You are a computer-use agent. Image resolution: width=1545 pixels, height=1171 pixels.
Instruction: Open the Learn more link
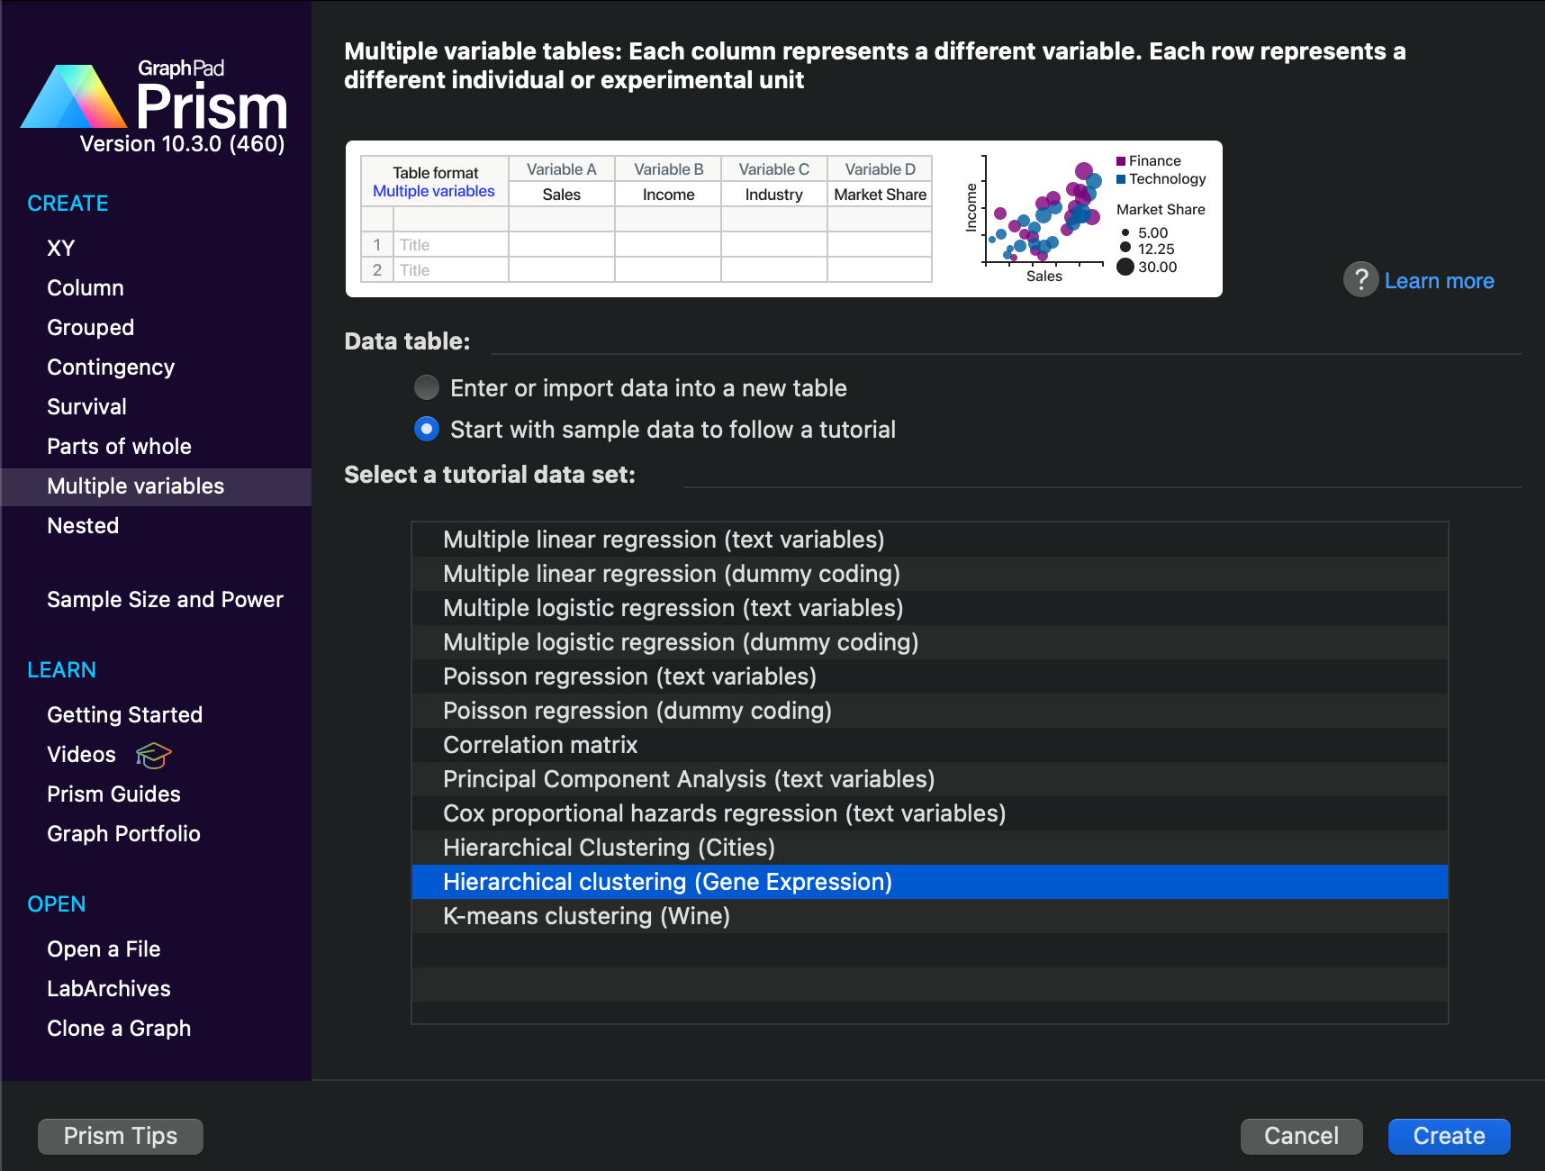point(1439,281)
